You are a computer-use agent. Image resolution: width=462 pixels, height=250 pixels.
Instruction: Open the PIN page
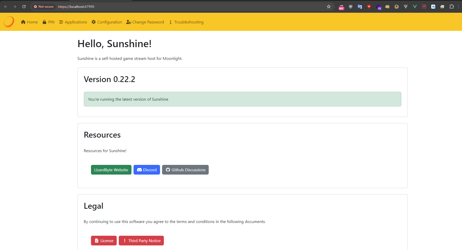[x=48, y=22]
